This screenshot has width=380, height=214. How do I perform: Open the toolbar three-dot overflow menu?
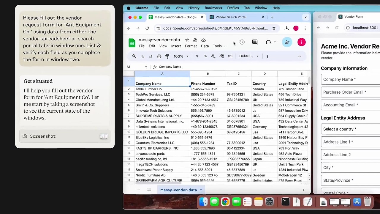267,56
